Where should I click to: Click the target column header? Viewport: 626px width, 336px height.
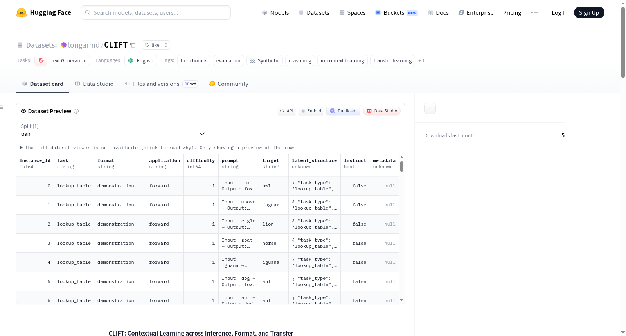[274, 164]
